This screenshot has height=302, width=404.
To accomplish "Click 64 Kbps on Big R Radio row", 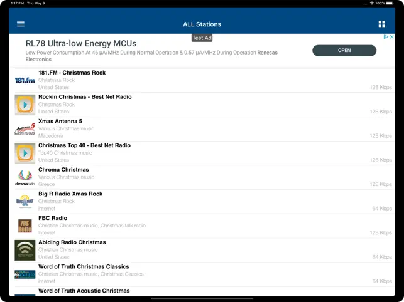I will pyautogui.click(x=382, y=209).
